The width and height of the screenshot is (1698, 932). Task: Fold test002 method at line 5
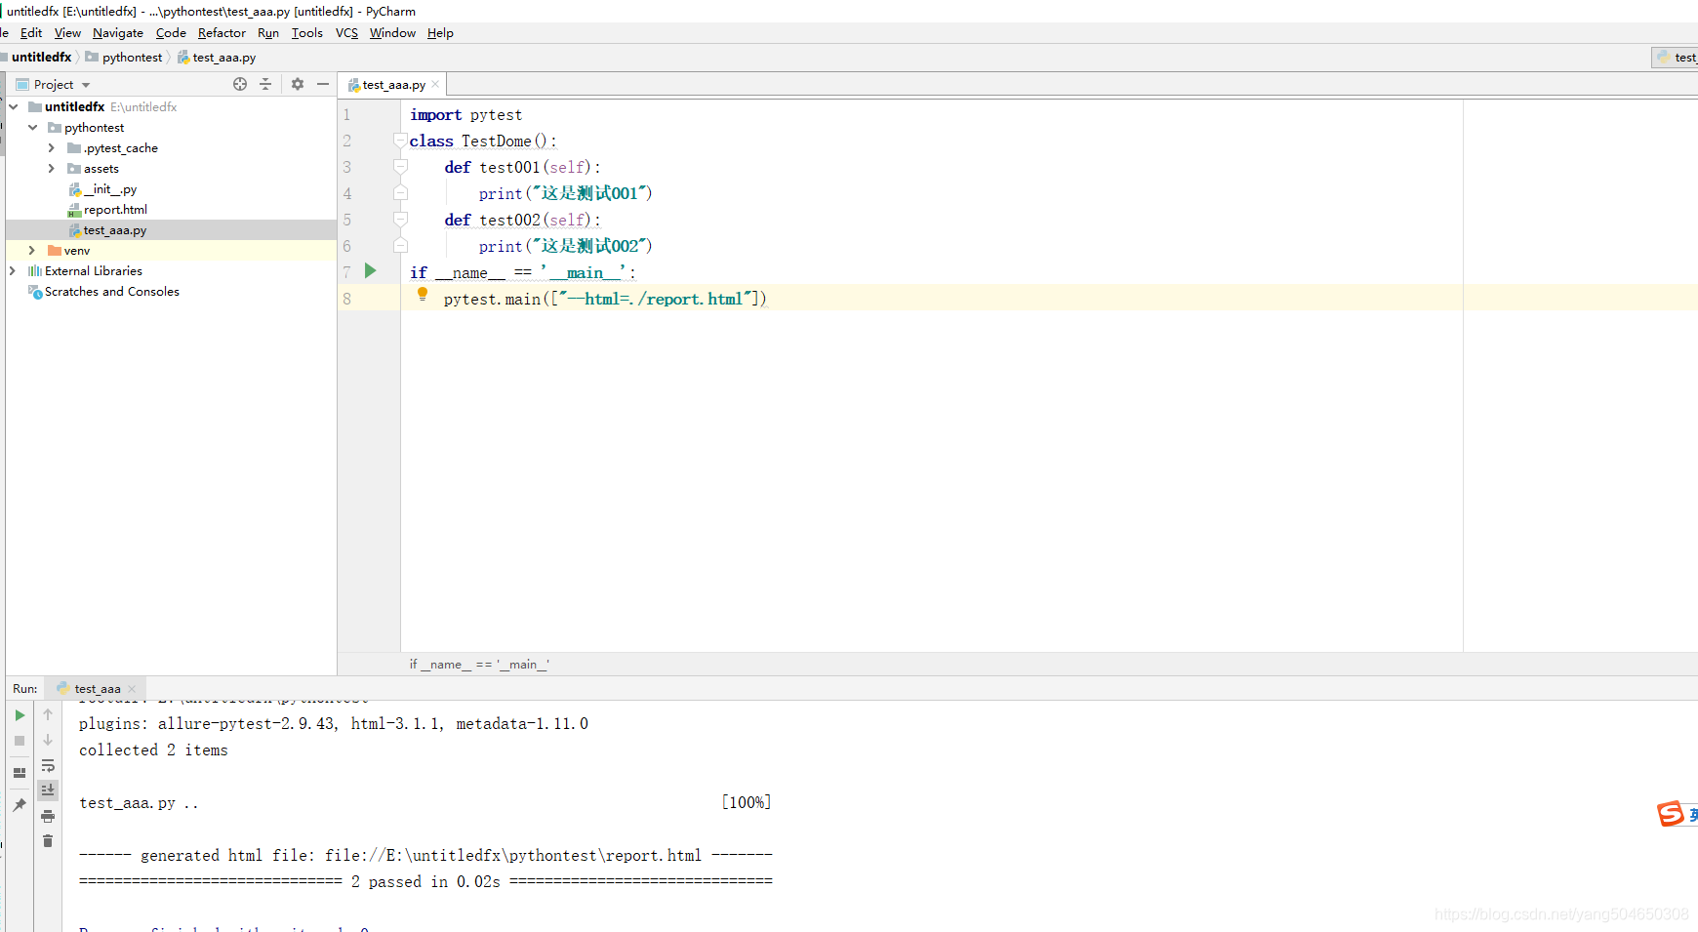[x=400, y=220]
